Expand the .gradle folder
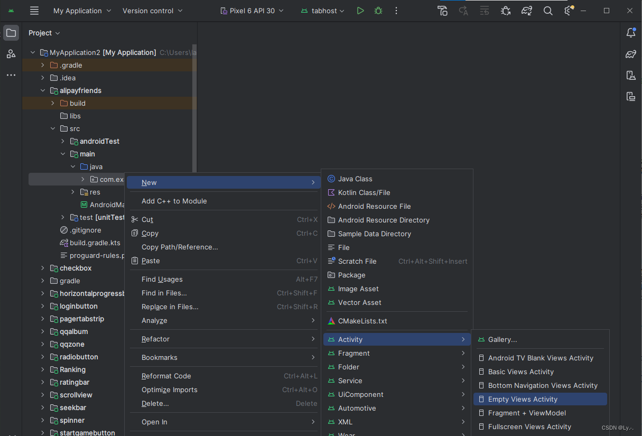 point(43,65)
